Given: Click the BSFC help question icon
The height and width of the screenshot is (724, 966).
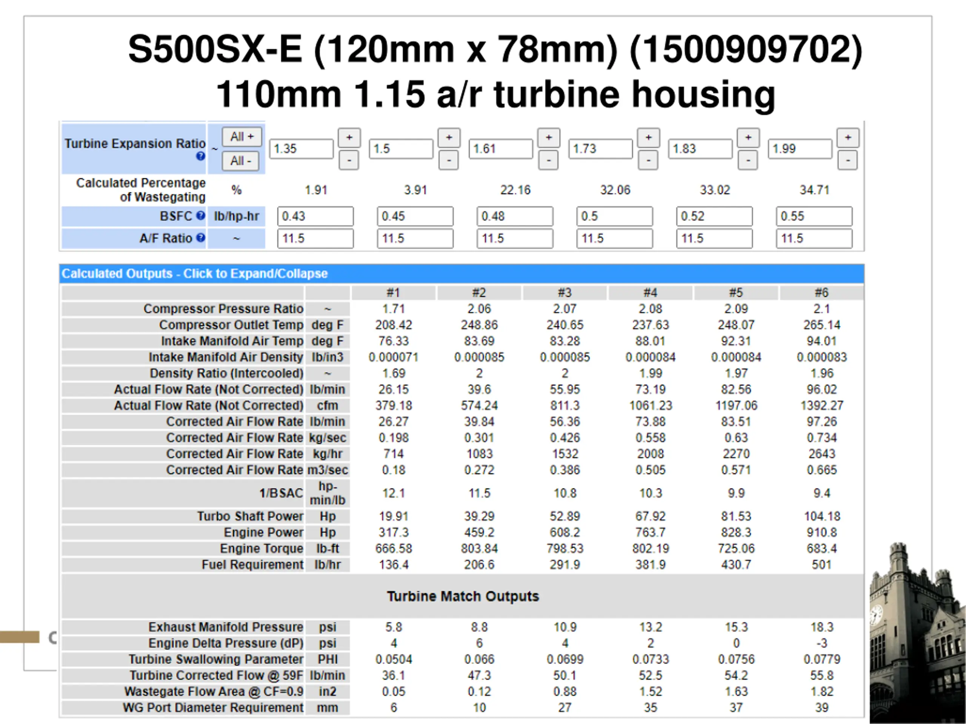Looking at the screenshot, I should click(200, 215).
